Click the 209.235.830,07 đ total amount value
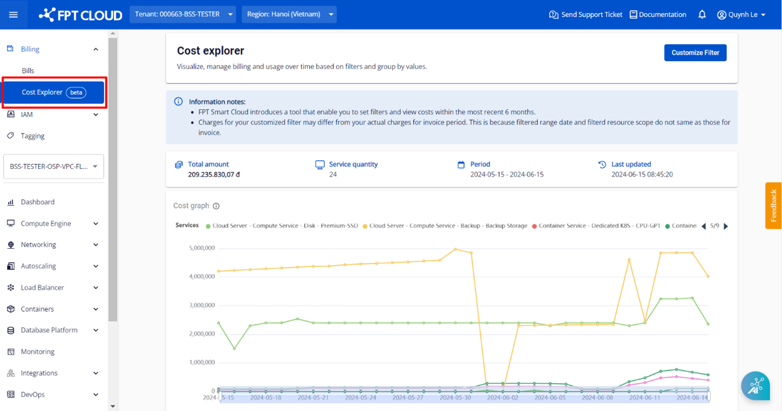Screen dimensions: 782x411 click(x=214, y=175)
